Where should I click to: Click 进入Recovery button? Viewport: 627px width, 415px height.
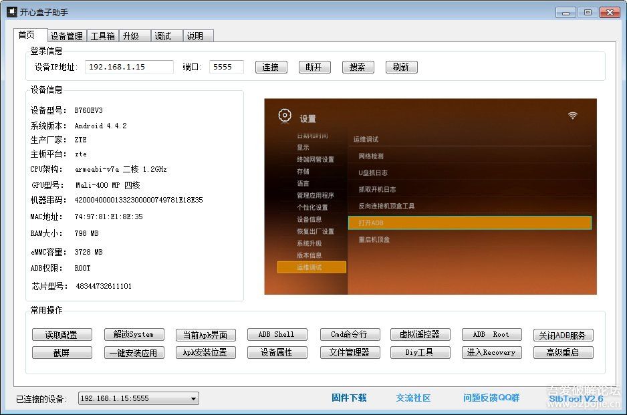click(491, 353)
